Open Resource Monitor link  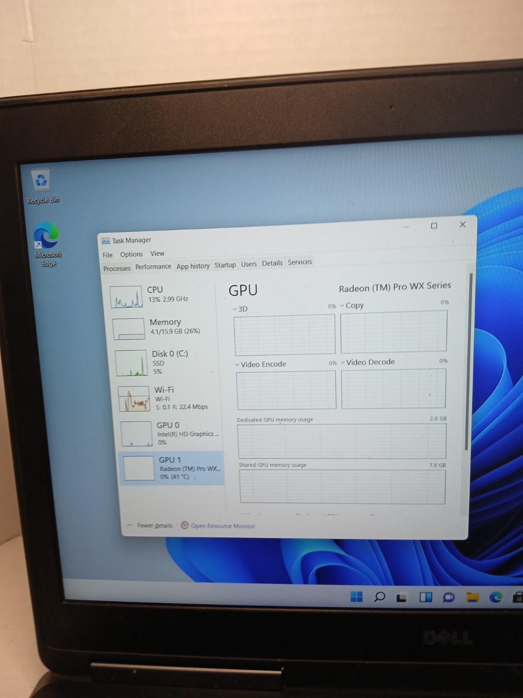[x=223, y=526]
